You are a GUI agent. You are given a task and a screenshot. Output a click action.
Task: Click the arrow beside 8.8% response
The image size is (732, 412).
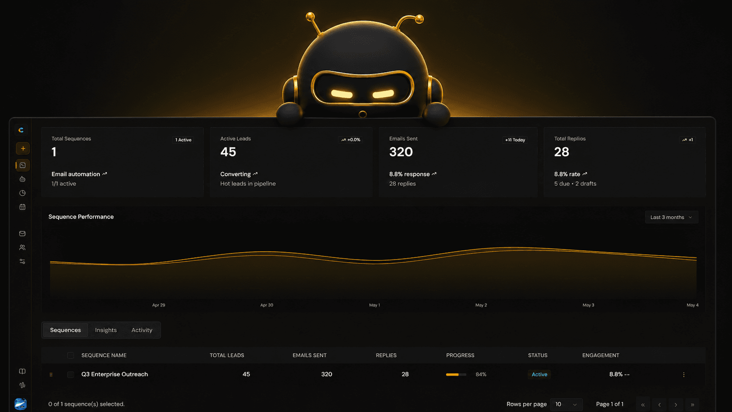point(434,174)
